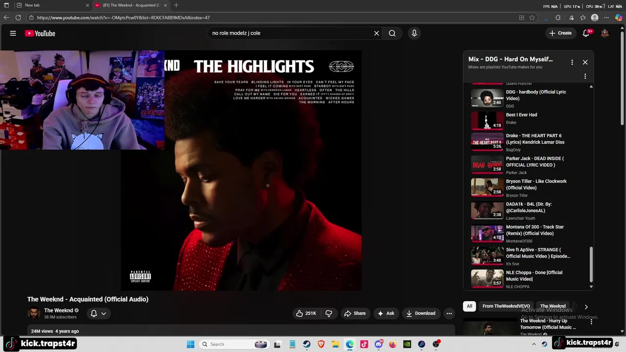The width and height of the screenshot is (626, 352).
Task: Open browser profile avatar
Action: [595, 18]
